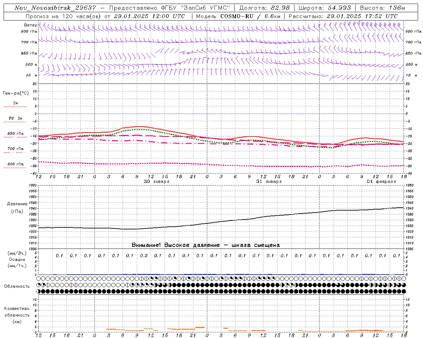423x338 pixels.
Task: Click the 'Осадки' precipitation label
Action: pyautogui.click(x=17, y=260)
